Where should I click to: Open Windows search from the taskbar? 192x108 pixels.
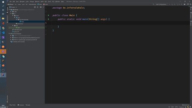3,6
